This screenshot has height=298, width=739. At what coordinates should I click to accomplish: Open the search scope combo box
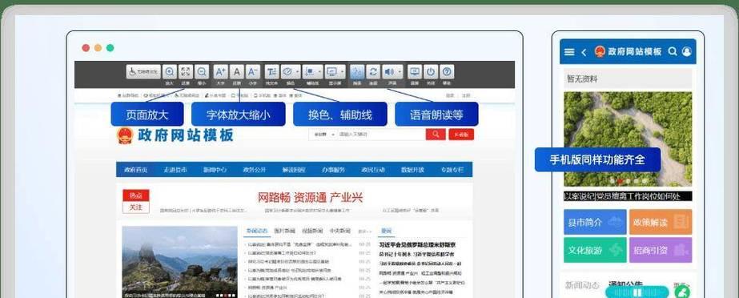click(x=323, y=135)
